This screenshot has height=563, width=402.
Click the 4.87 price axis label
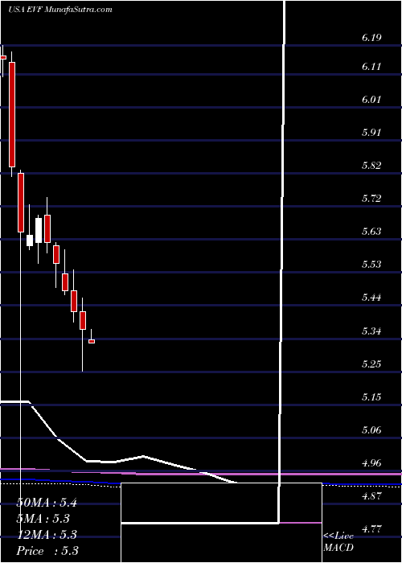tap(371, 496)
